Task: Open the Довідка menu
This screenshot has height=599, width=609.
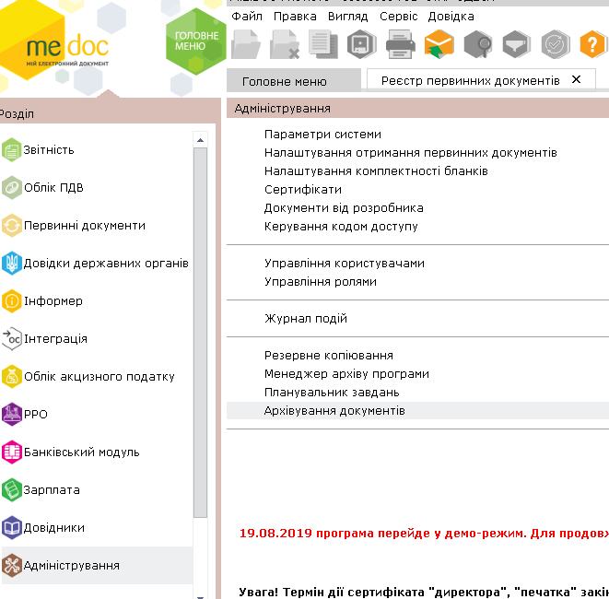Action: (451, 17)
